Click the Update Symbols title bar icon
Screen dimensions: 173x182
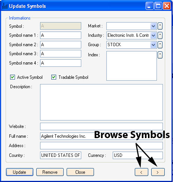click(x=5, y=6)
